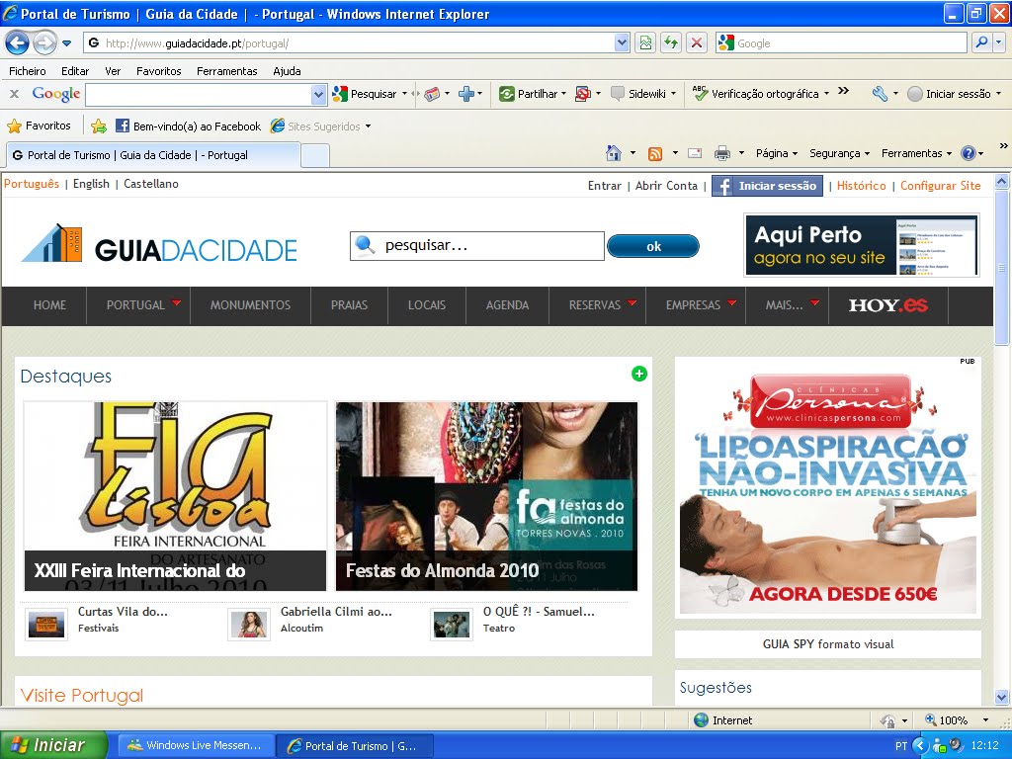Click the Entrar login link
Screen dimensions: 1012x759
click(x=604, y=185)
